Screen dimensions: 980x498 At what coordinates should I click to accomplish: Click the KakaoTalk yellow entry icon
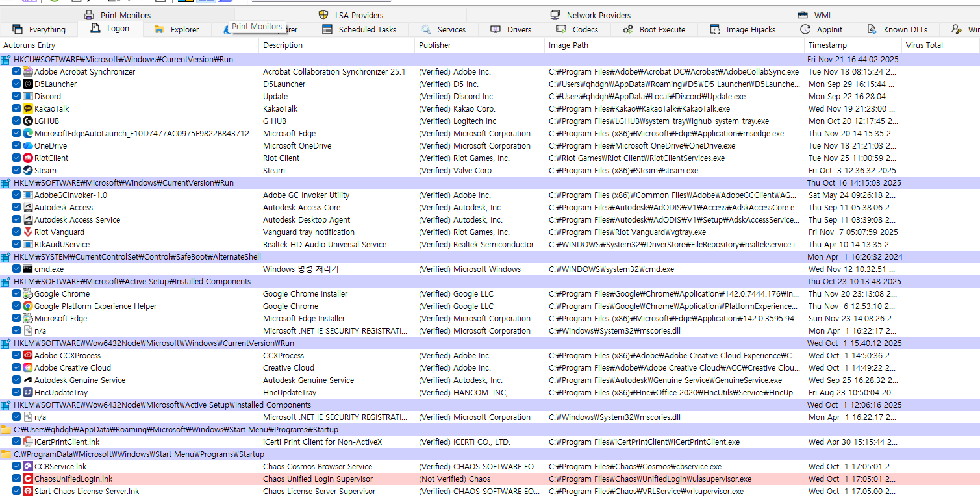pyautogui.click(x=28, y=108)
